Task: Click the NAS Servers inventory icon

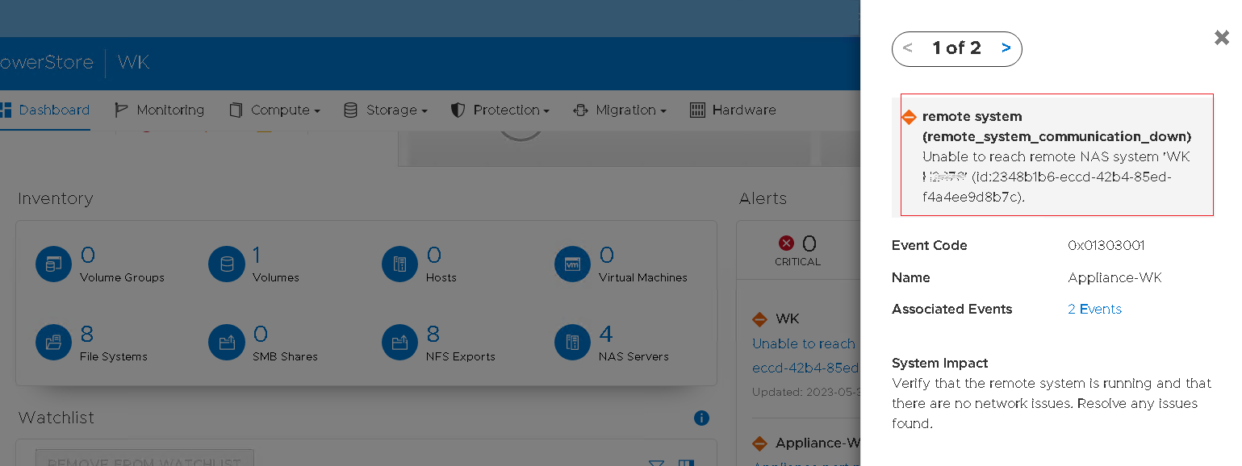Action: pyautogui.click(x=572, y=343)
